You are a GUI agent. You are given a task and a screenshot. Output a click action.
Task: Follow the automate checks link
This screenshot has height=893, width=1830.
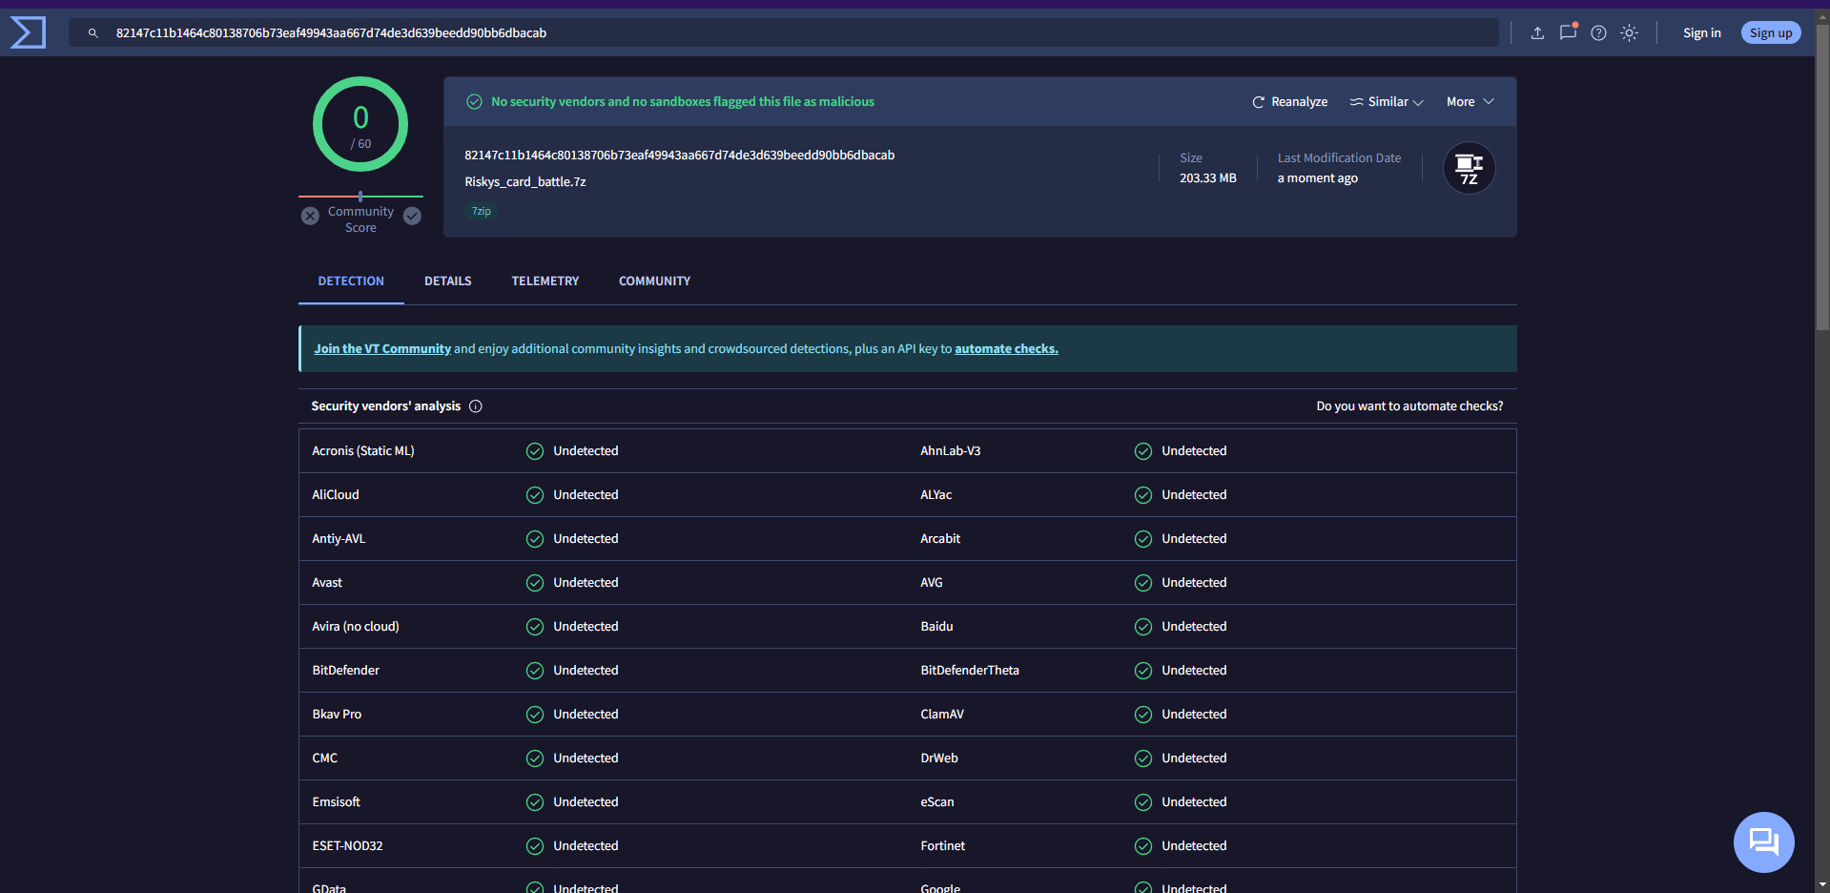[1006, 349]
